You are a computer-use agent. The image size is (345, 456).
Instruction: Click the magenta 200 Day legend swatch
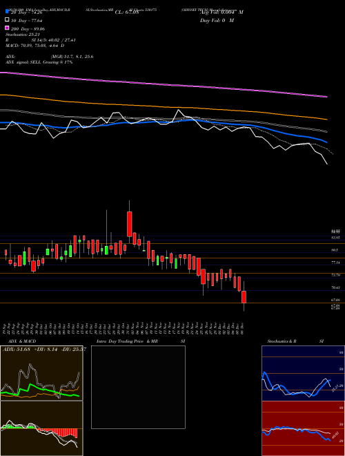click(x=8, y=28)
